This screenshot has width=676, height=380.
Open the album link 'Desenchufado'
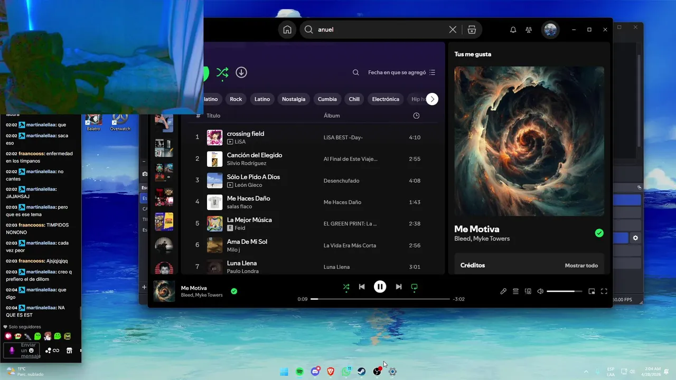click(x=341, y=180)
